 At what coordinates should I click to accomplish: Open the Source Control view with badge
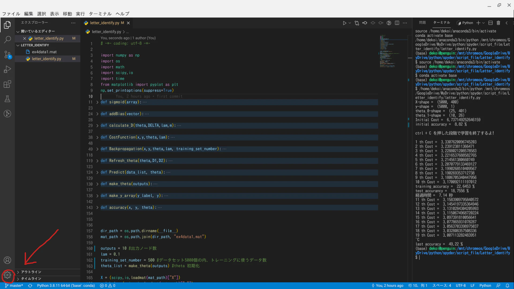click(7, 55)
